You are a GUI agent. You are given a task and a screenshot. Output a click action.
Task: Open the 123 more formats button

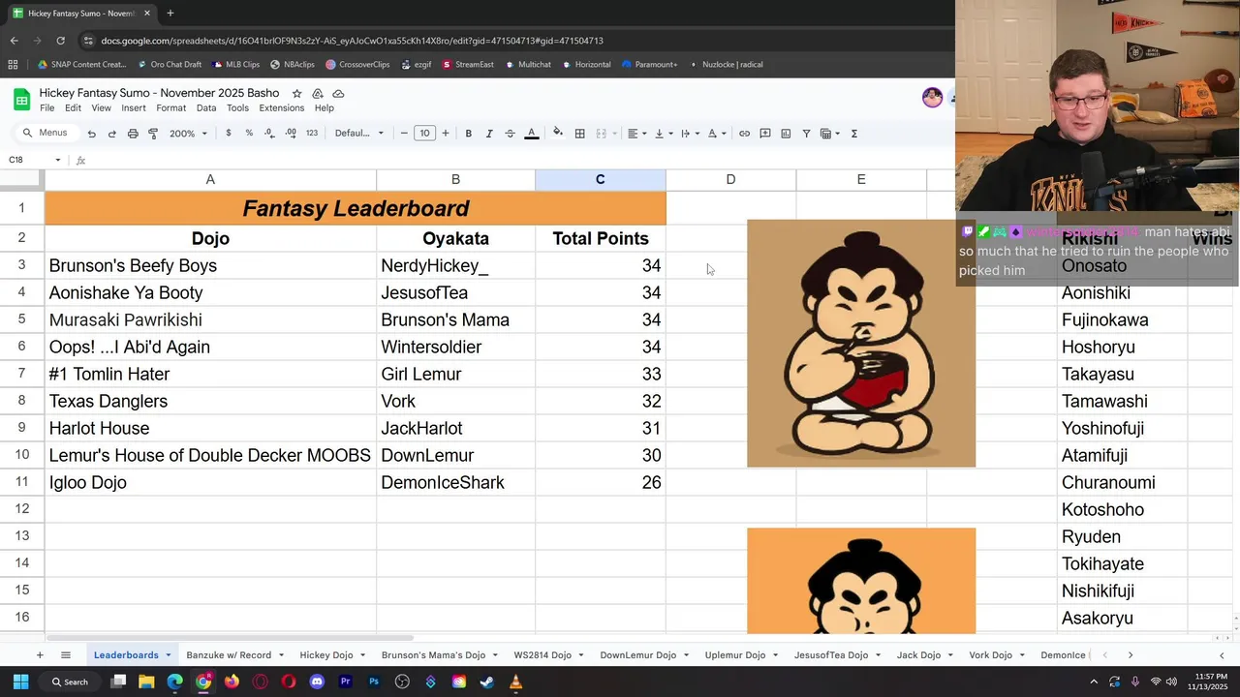click(x=312, y=134)
